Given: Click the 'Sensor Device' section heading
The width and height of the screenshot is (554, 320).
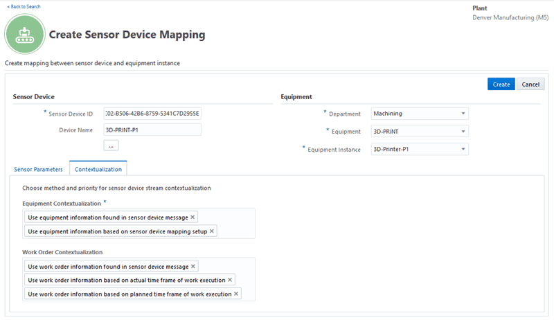Looking at the screenshot, I should tap(33, 96).
